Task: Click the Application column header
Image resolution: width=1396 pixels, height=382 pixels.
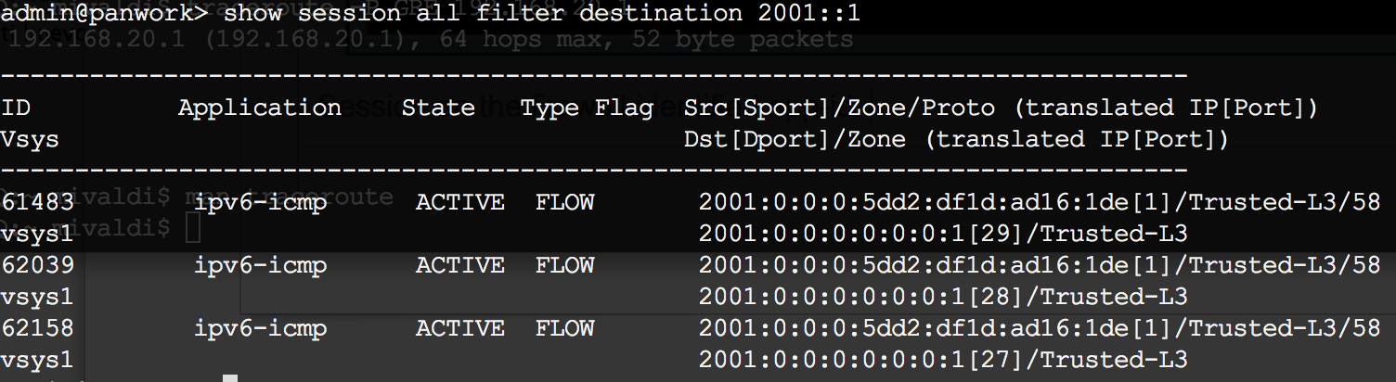Action: (260, 108)
